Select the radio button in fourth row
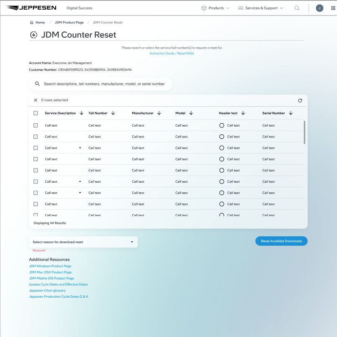 click(222, 159)
